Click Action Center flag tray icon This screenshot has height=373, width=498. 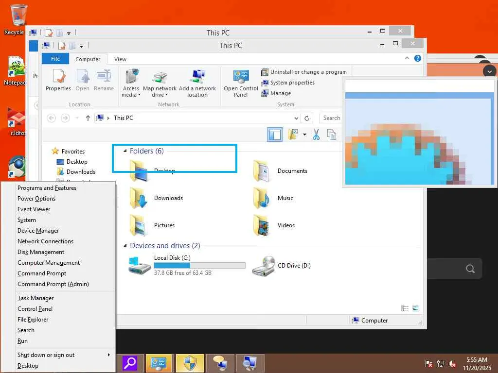pos(428,364)
